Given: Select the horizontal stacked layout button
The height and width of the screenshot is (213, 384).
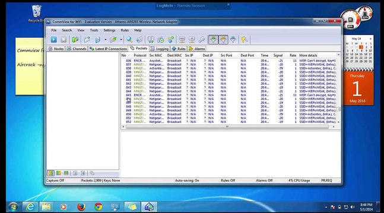Looking at the screenshot, I should pyautogui.click(x=66, y=173).
